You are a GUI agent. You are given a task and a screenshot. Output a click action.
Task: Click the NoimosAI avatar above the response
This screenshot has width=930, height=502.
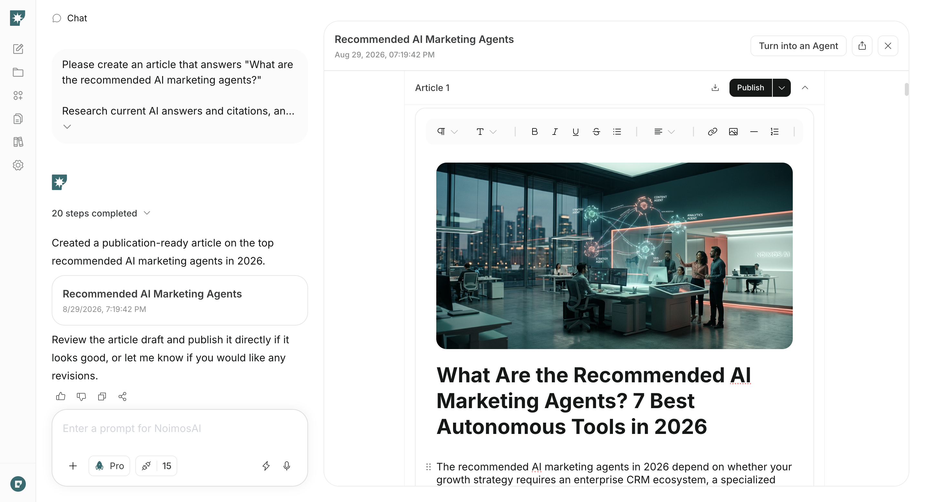59,182
